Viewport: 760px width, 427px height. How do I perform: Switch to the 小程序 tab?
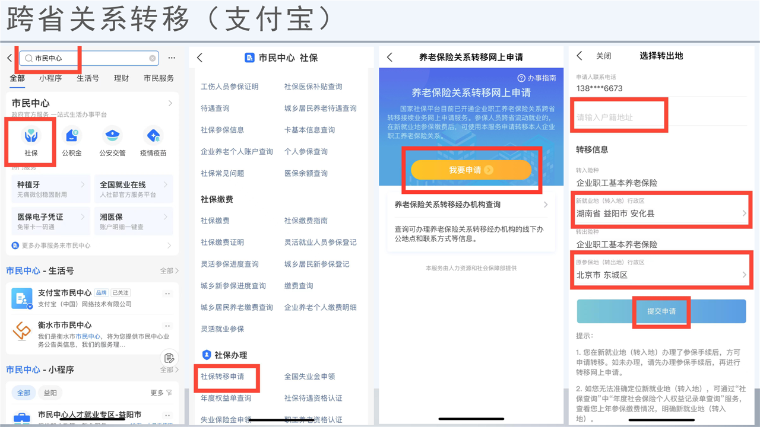[x=50, y=78]
